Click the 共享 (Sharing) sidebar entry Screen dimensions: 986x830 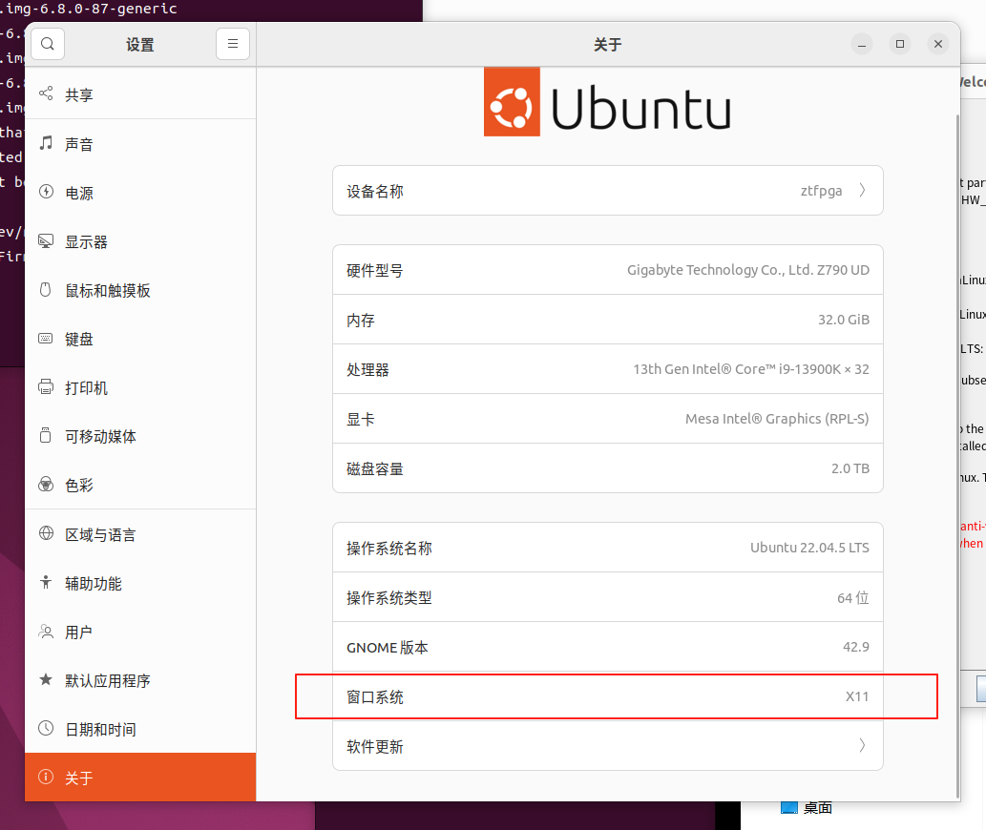coord(80,94)
